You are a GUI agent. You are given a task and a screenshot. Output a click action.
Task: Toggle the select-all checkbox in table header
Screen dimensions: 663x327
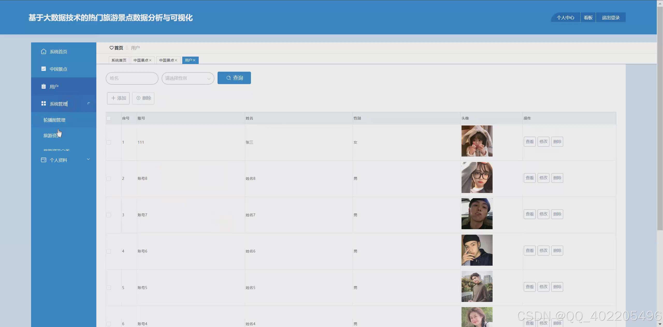pyautogui.click(x=109, y=118)
